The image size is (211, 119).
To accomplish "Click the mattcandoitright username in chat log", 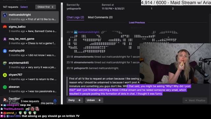I will 88,32.
